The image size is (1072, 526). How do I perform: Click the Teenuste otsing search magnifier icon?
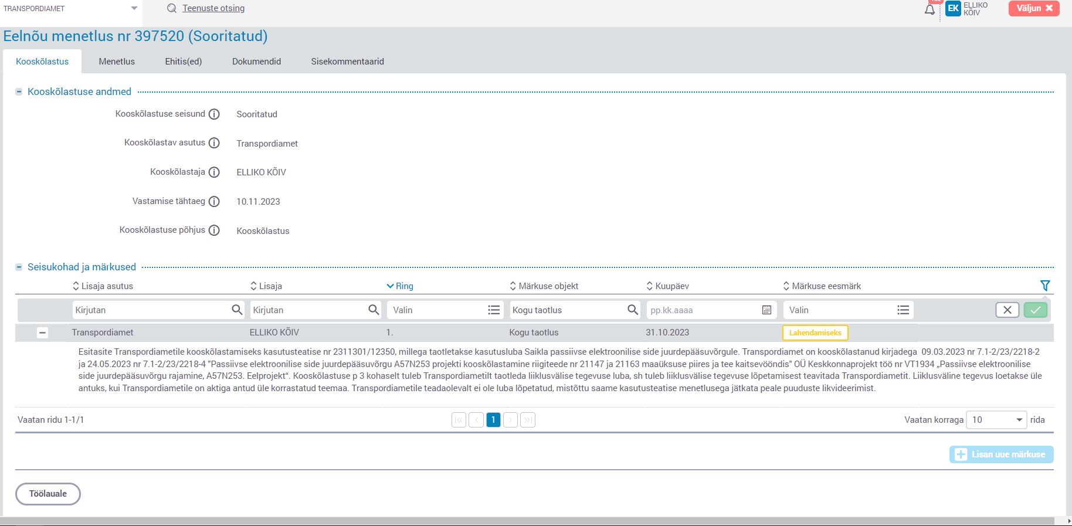pos(172,8)
